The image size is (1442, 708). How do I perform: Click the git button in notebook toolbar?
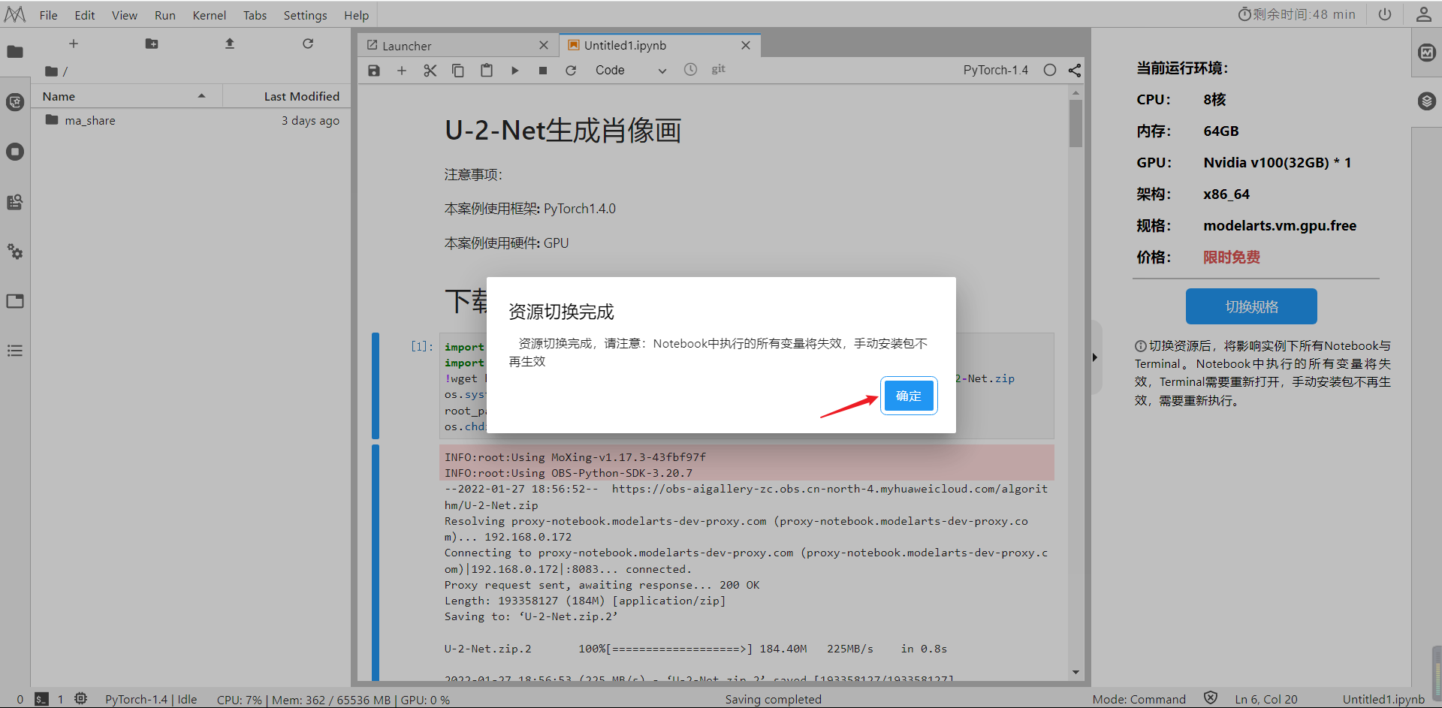tap(718, 69)
